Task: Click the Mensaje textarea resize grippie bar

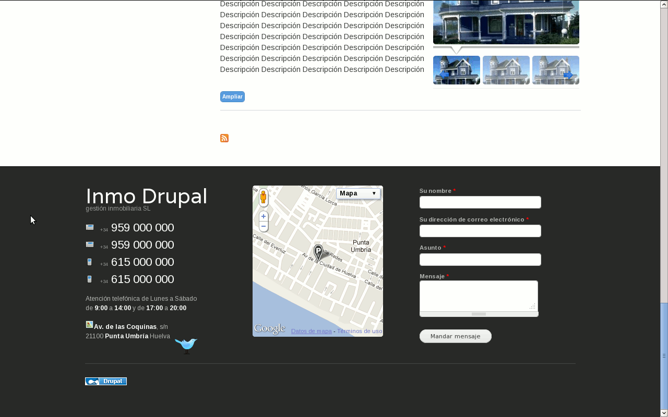Action: [x=479, y=314]
